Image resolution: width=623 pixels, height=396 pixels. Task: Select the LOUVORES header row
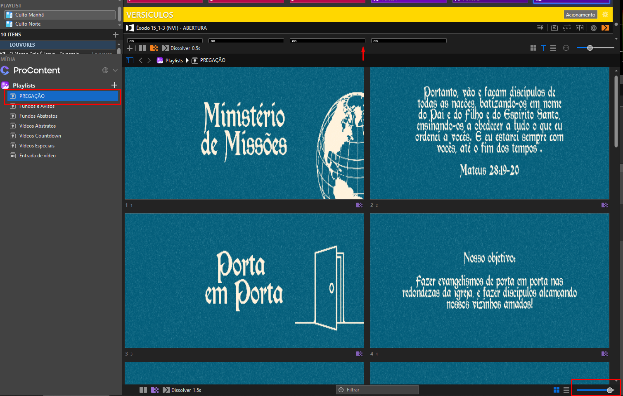(x=58, y=45)
